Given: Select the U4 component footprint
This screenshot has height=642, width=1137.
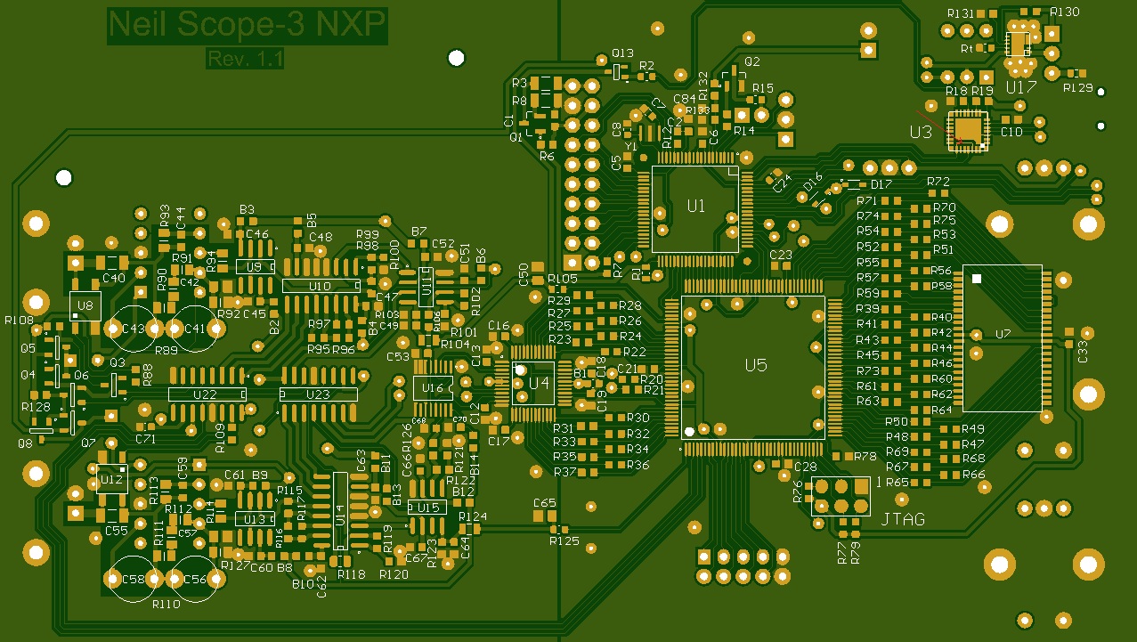Looking at the screenshot, I should click(533, 383).
